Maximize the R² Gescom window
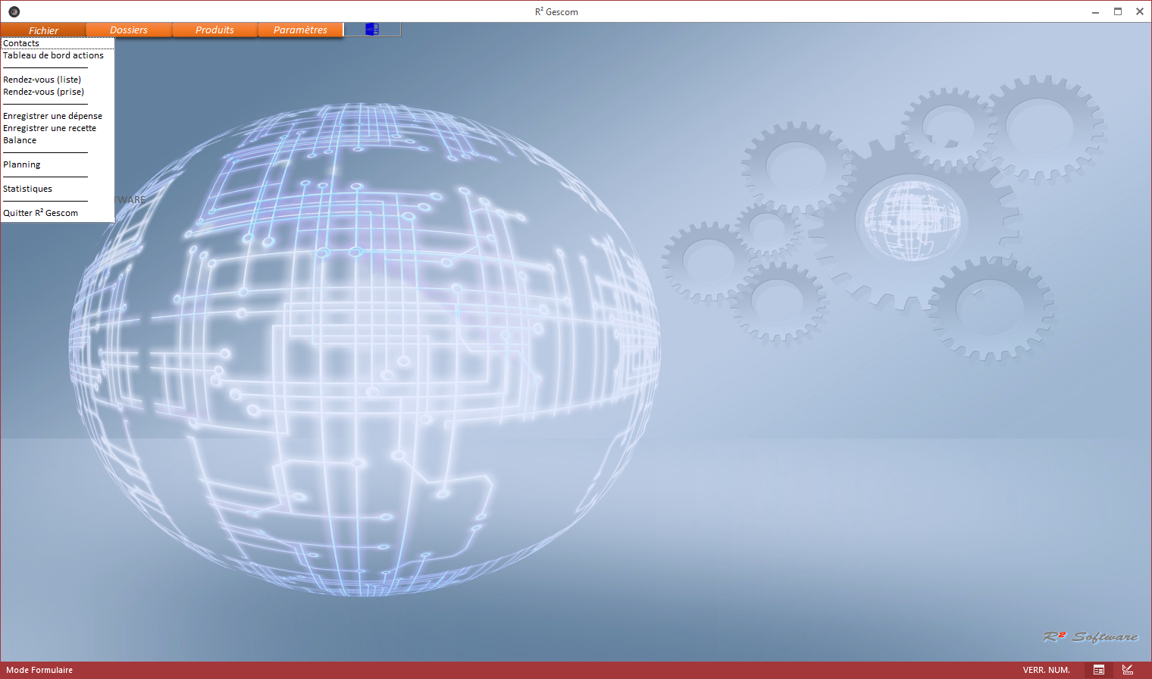 click(1117, 11)
